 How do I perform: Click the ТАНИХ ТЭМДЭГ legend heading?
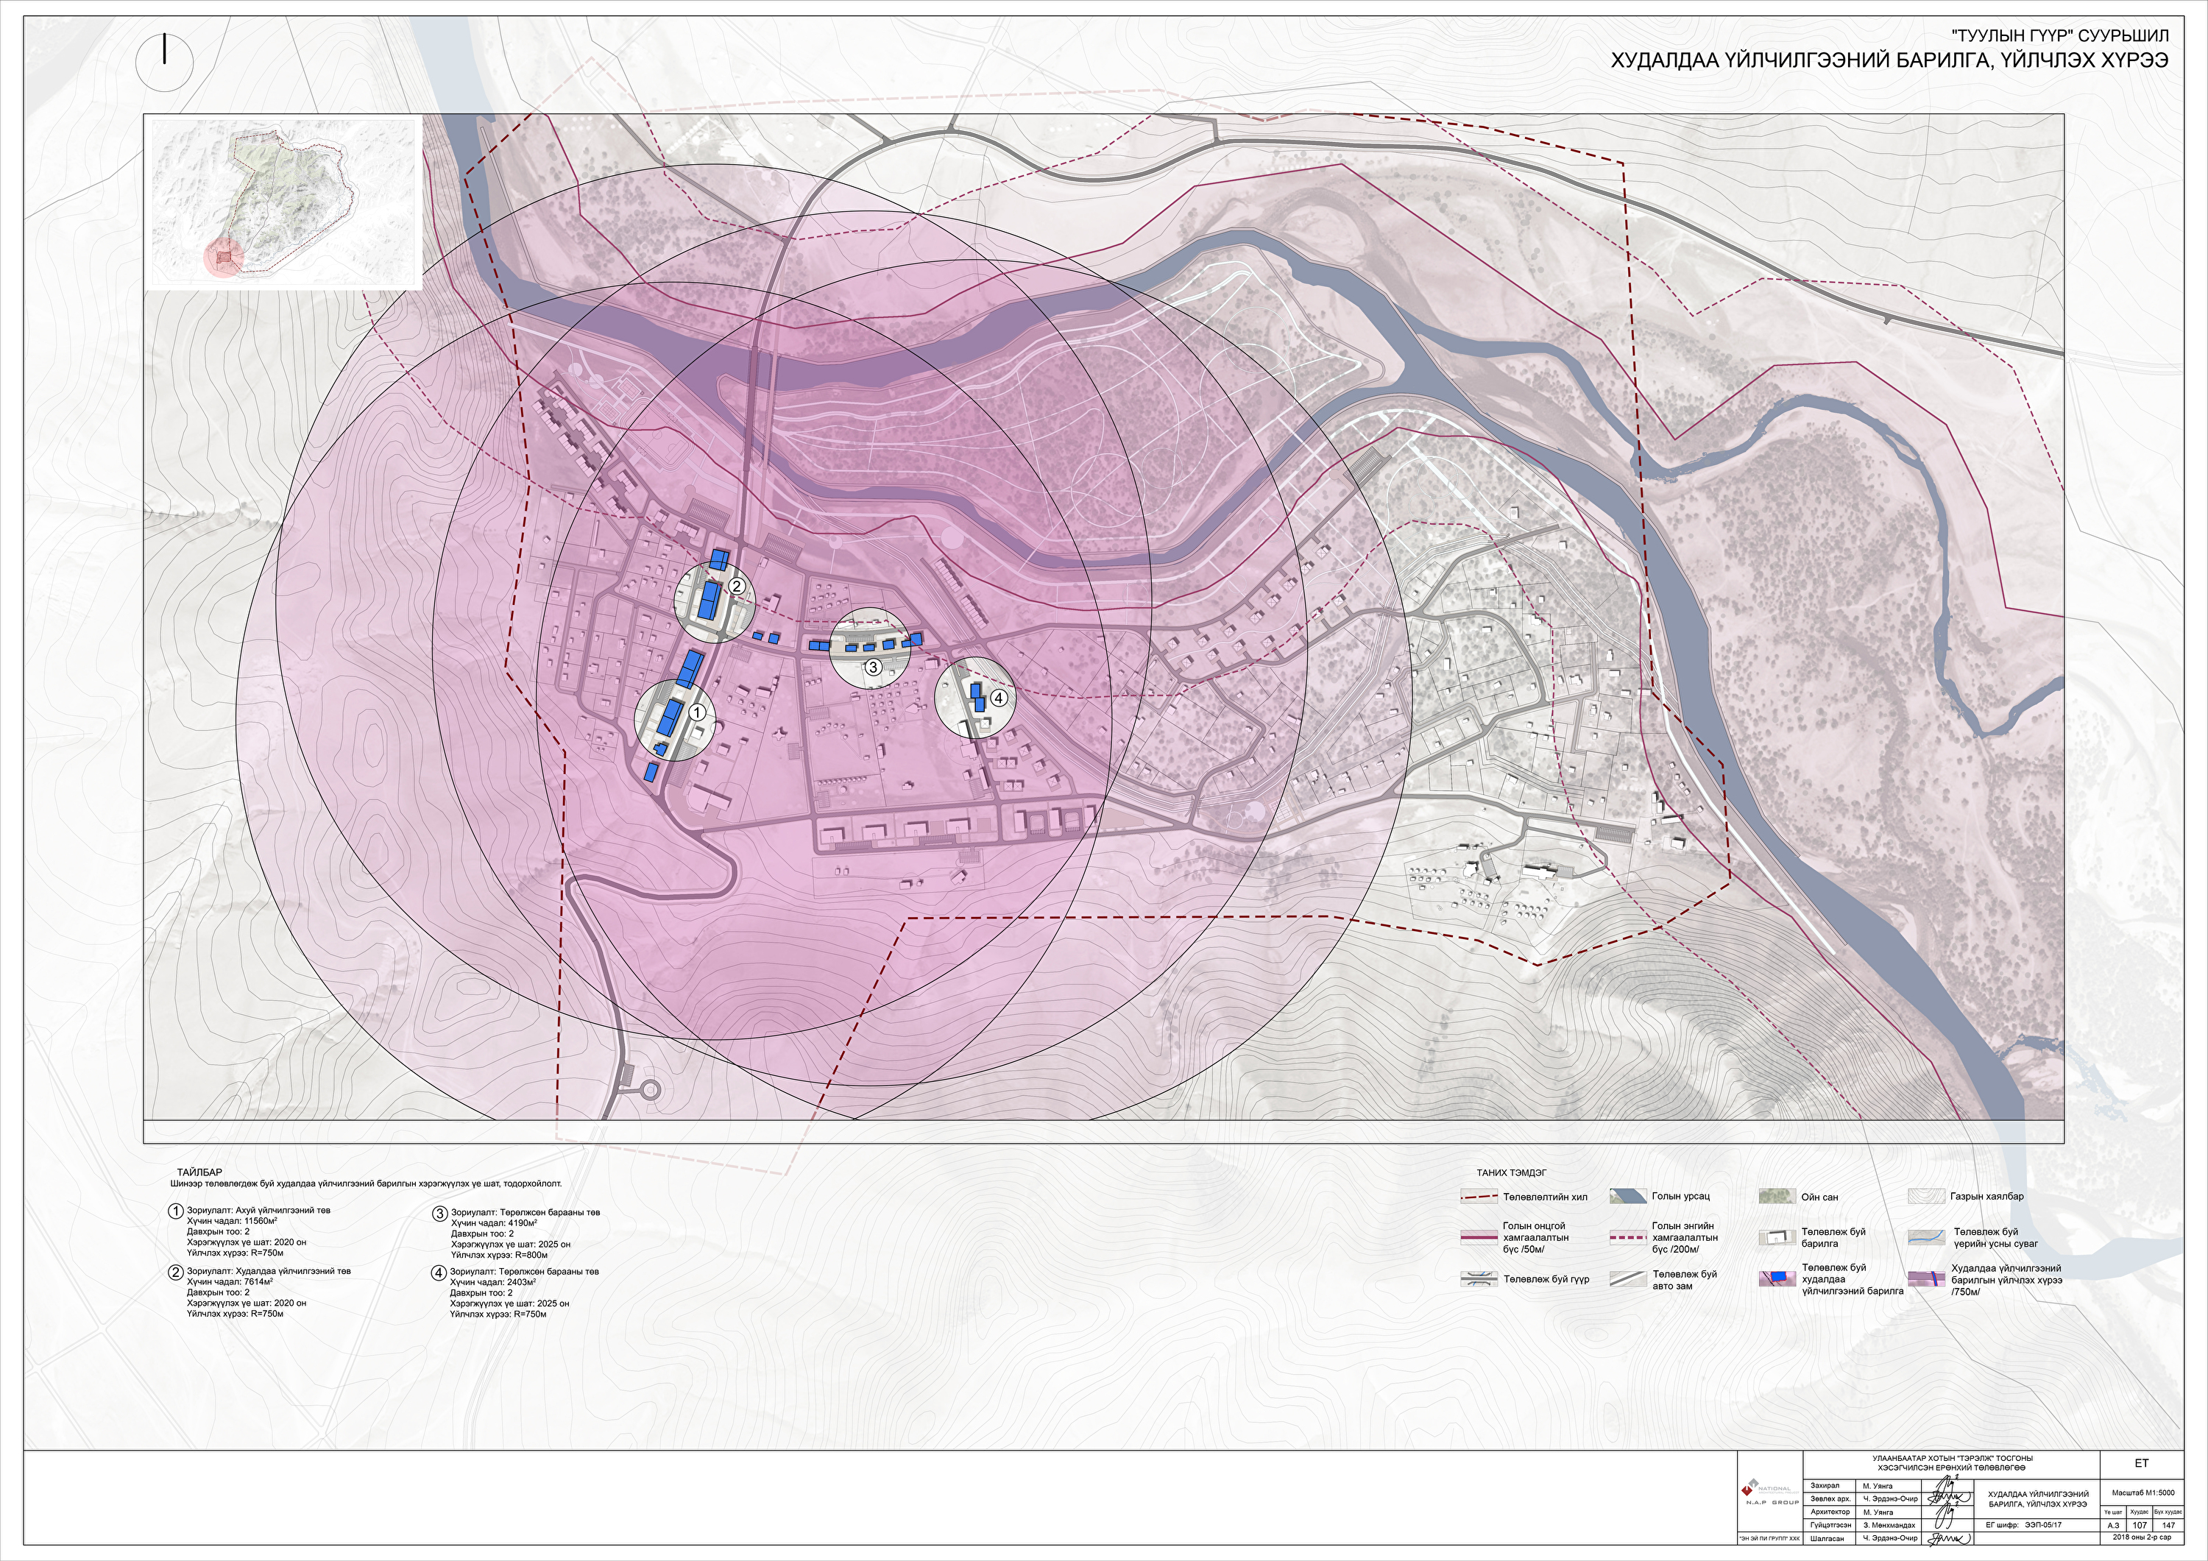tap(1512, 1172)
